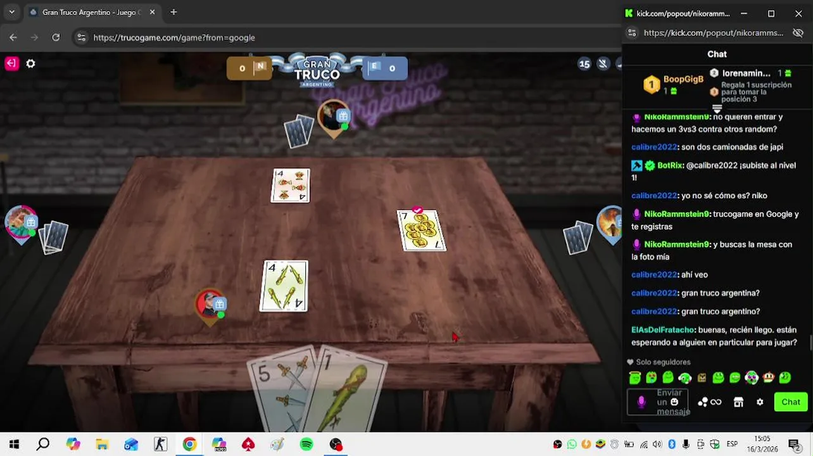Open BoopGigB top gifter entry
The width and height of the screenshot is (813, 456).
(x=673, y=84)
